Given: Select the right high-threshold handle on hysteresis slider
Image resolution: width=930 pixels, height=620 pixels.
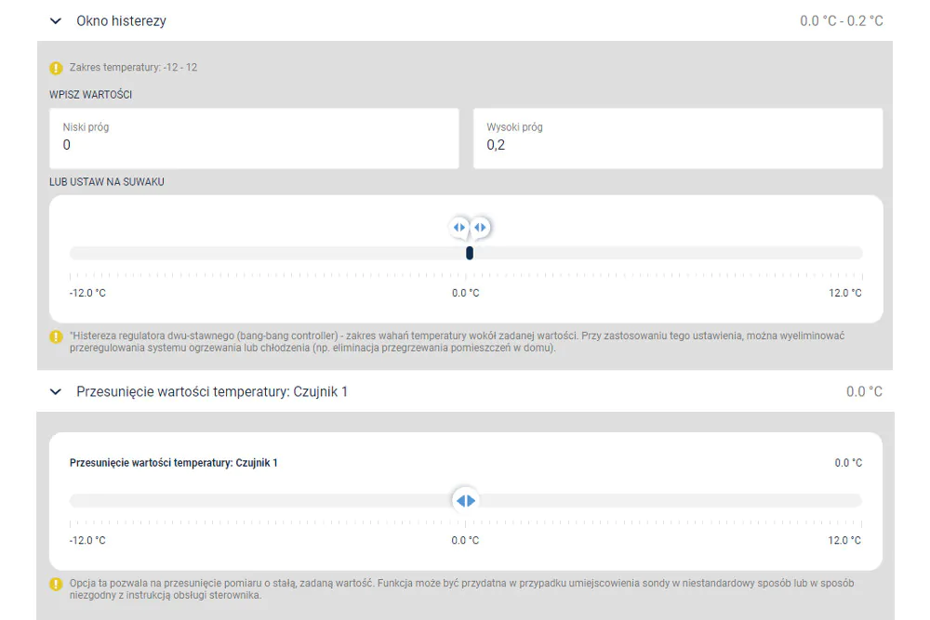Looking at the screenshot, I should click(481, 228).
